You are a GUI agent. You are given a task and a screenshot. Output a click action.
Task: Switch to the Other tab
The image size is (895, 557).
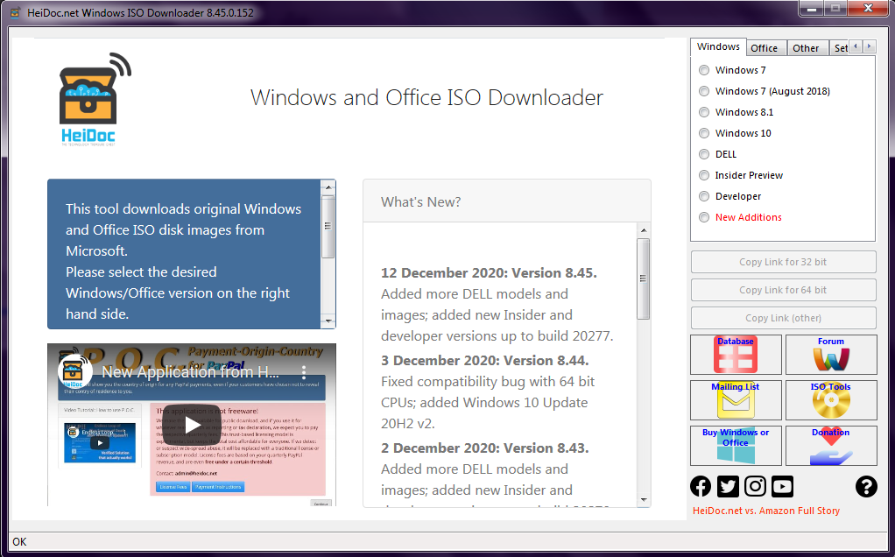(806, 48)
